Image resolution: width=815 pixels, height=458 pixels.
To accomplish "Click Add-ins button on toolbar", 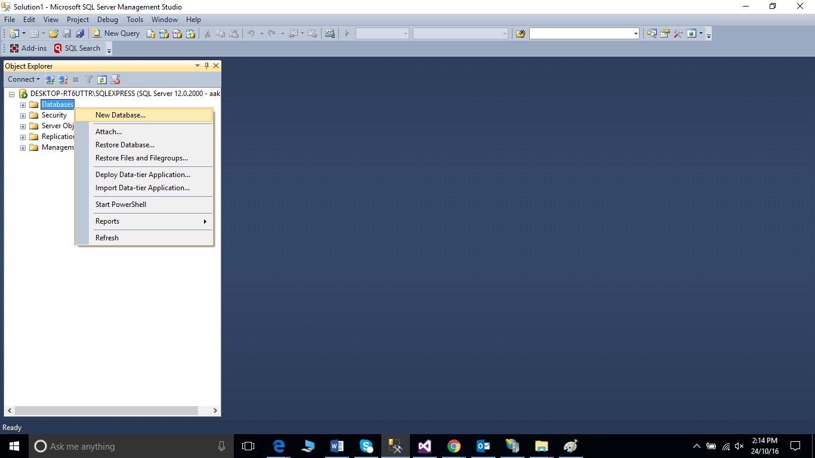I will tap(29, 48).
